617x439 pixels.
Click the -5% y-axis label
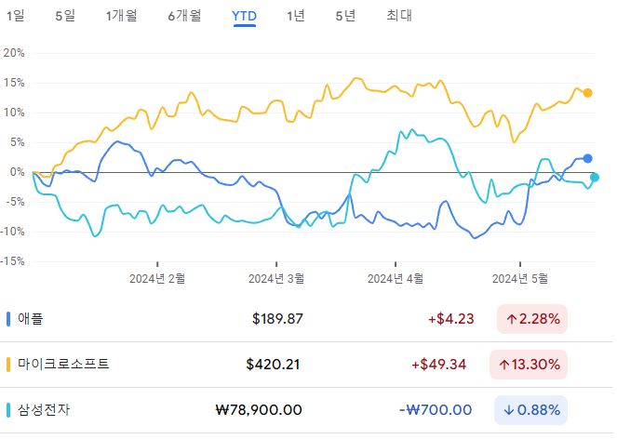15,202
